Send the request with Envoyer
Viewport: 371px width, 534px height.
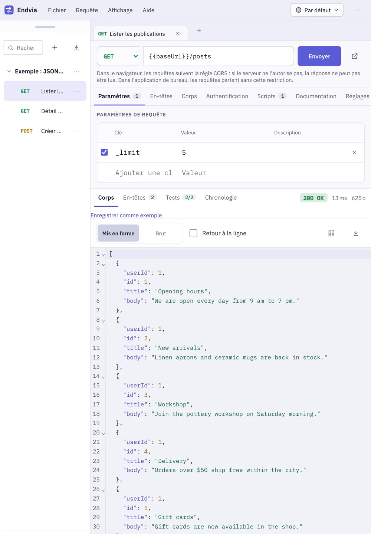(319, 56)
